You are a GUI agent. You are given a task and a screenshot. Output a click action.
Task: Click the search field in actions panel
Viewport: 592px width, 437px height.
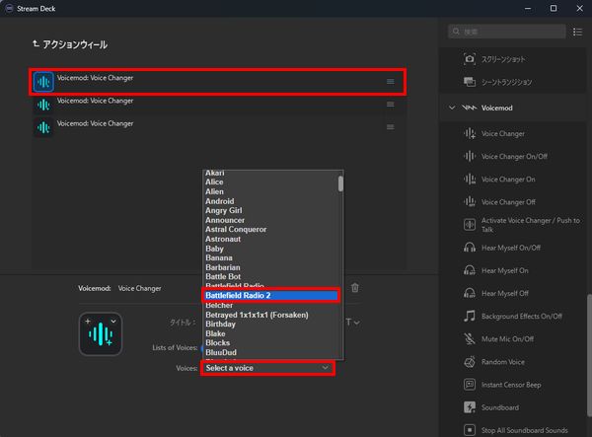pyautogui.click(x=507, y=32)
